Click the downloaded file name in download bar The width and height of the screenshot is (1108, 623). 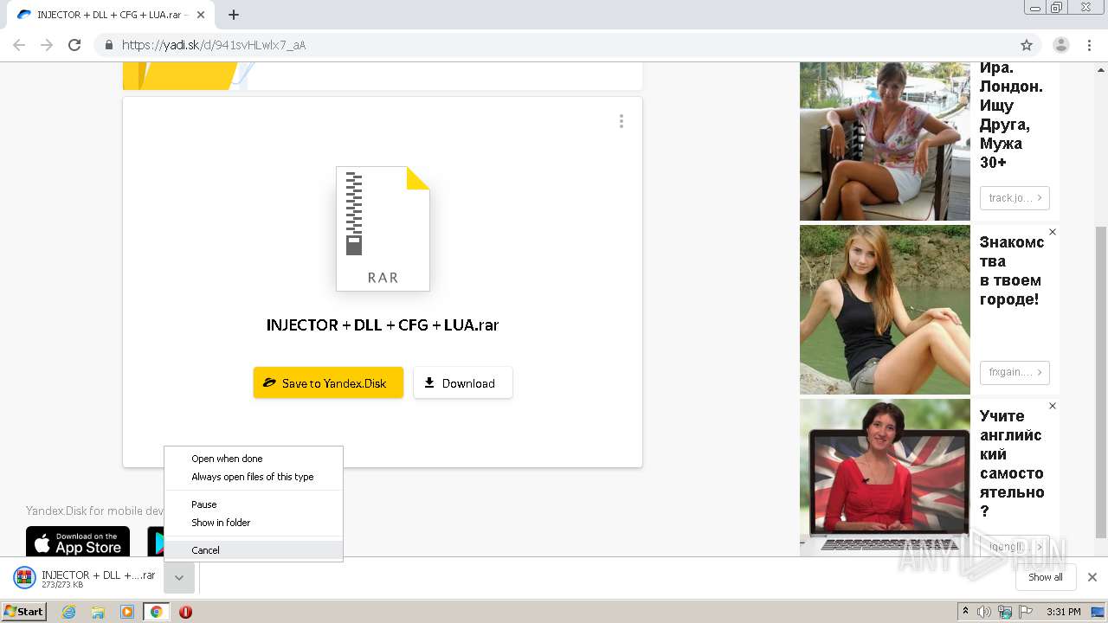click(99, 575)
